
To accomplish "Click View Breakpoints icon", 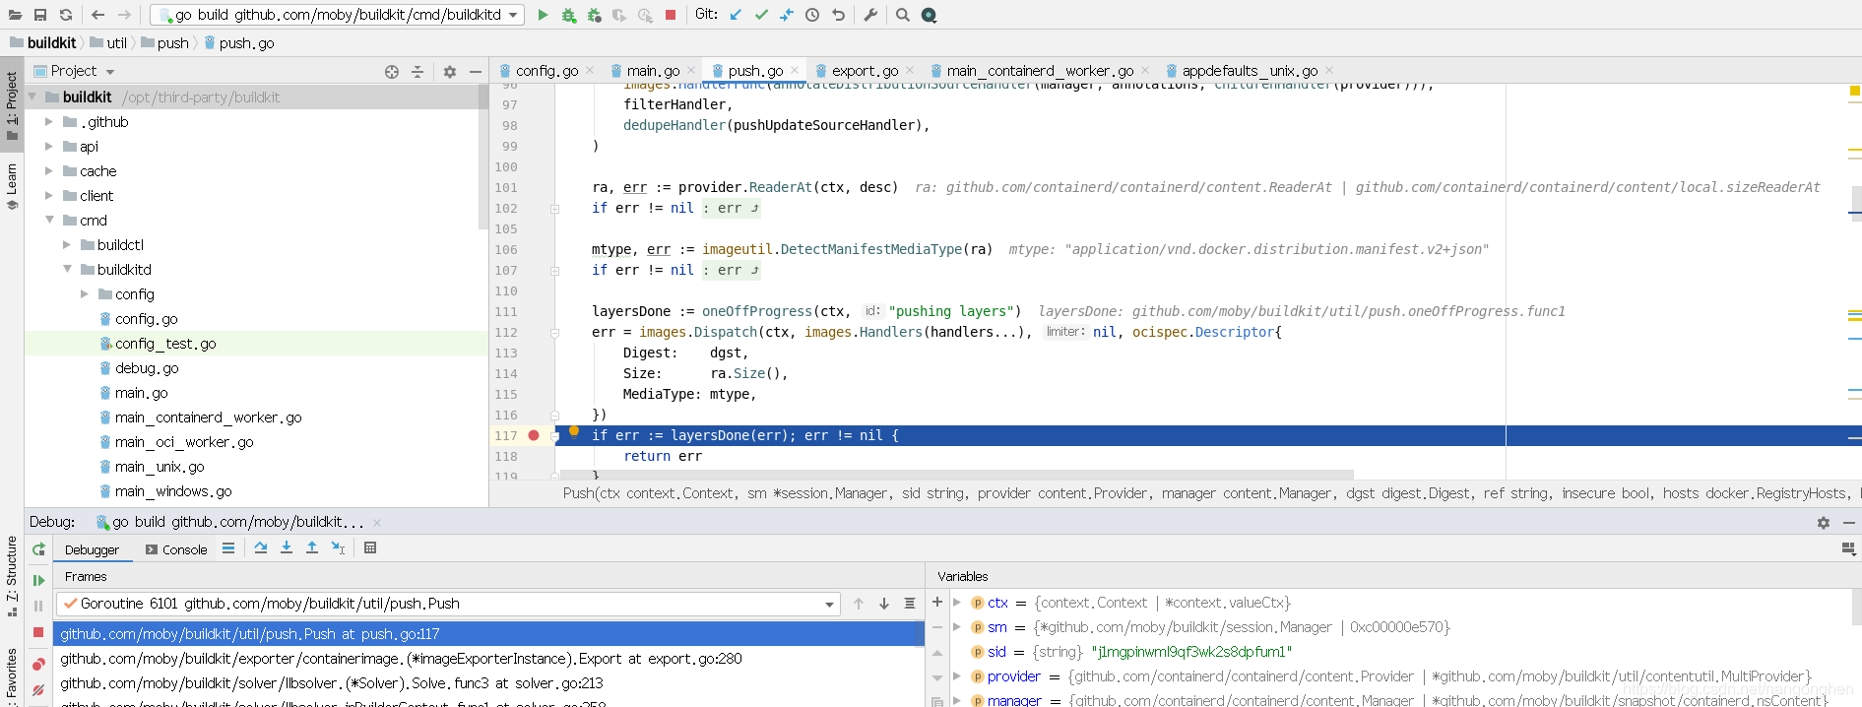I will [x=38, y=665].
